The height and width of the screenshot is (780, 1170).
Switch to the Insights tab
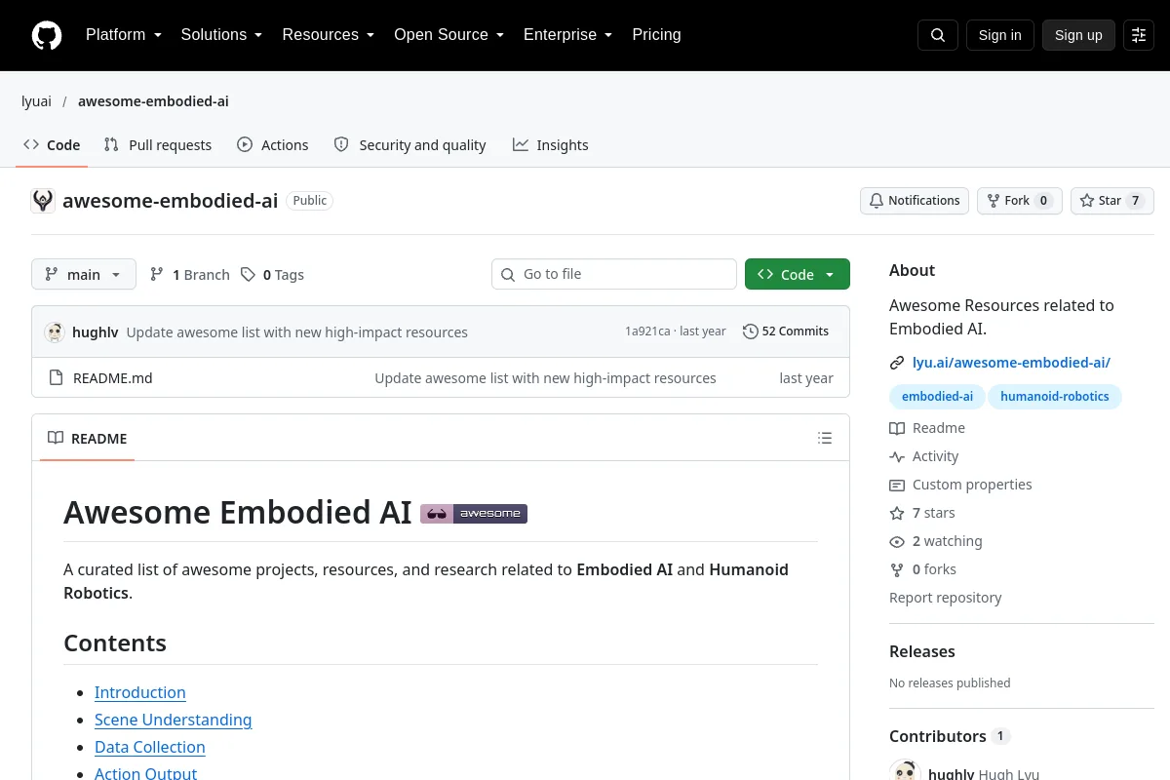(551, 145)
